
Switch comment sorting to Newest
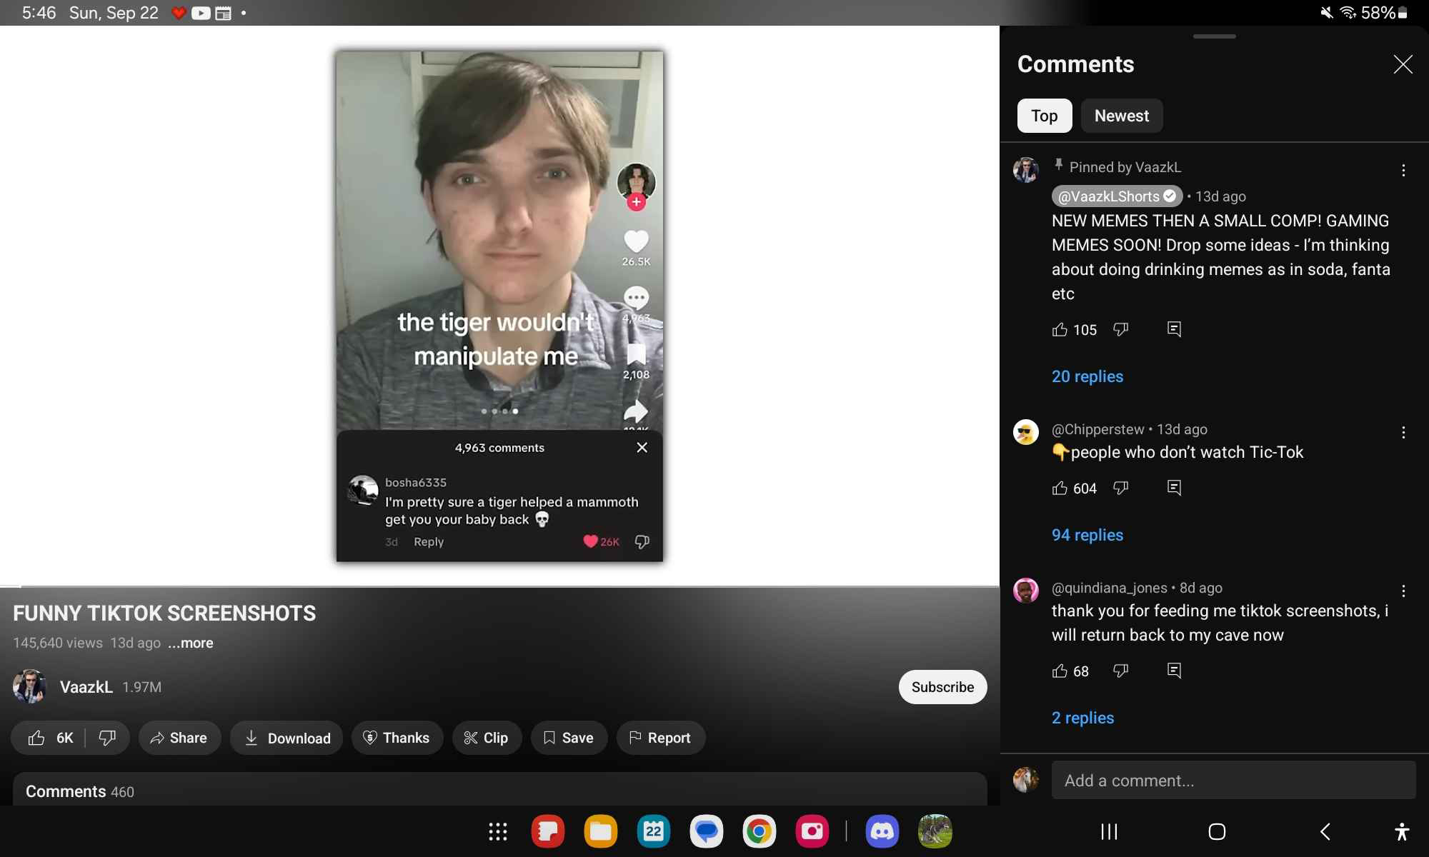1121,115
